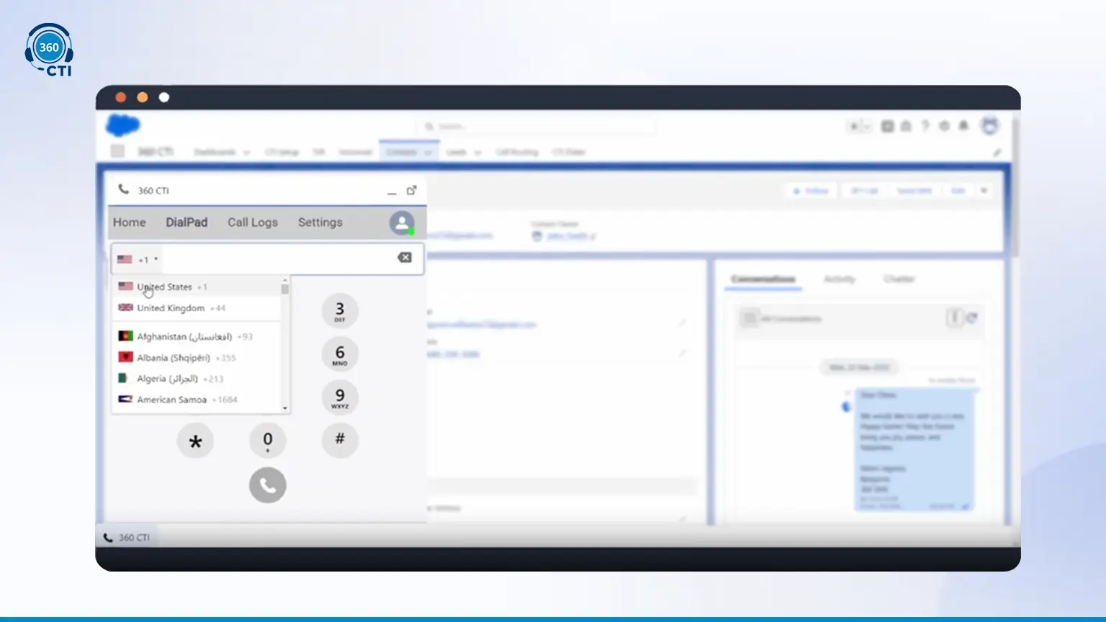Expand the Leads nav dropdown chevron
This screenshot has width=1106, height=622.
(477, 153)
